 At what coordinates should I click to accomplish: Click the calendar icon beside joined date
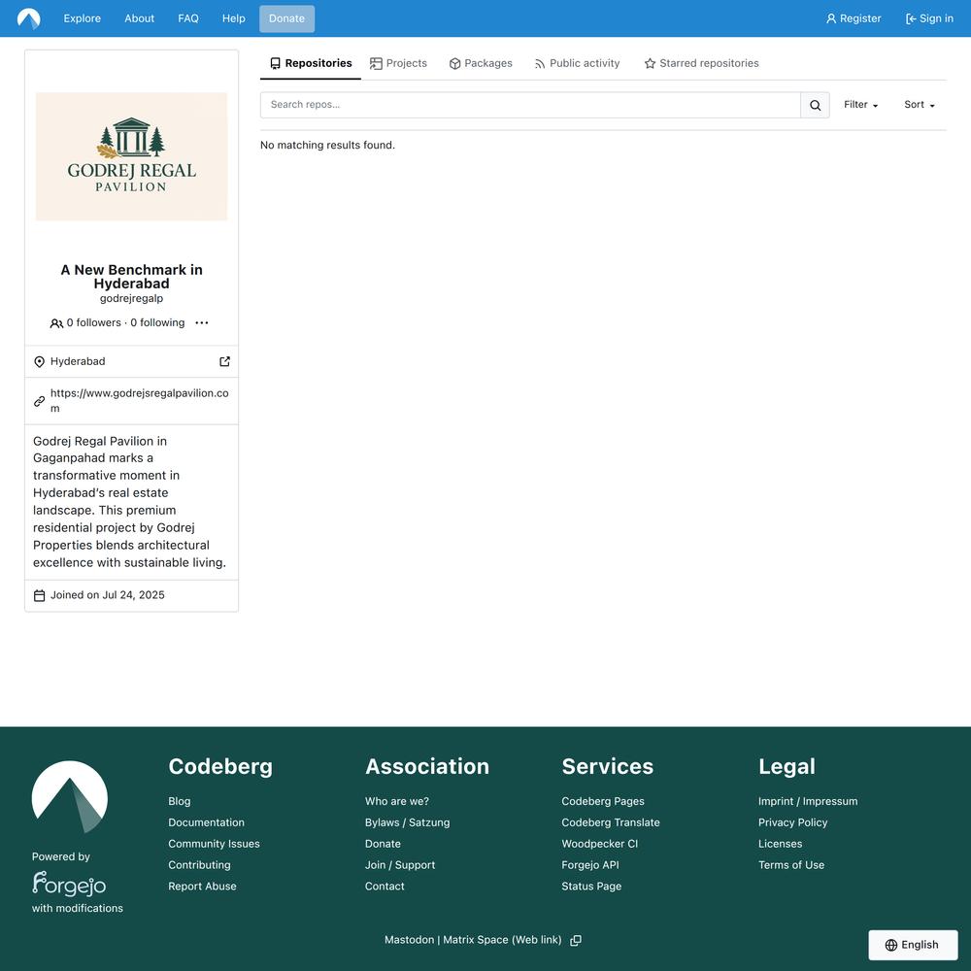(x=39, y=596)
